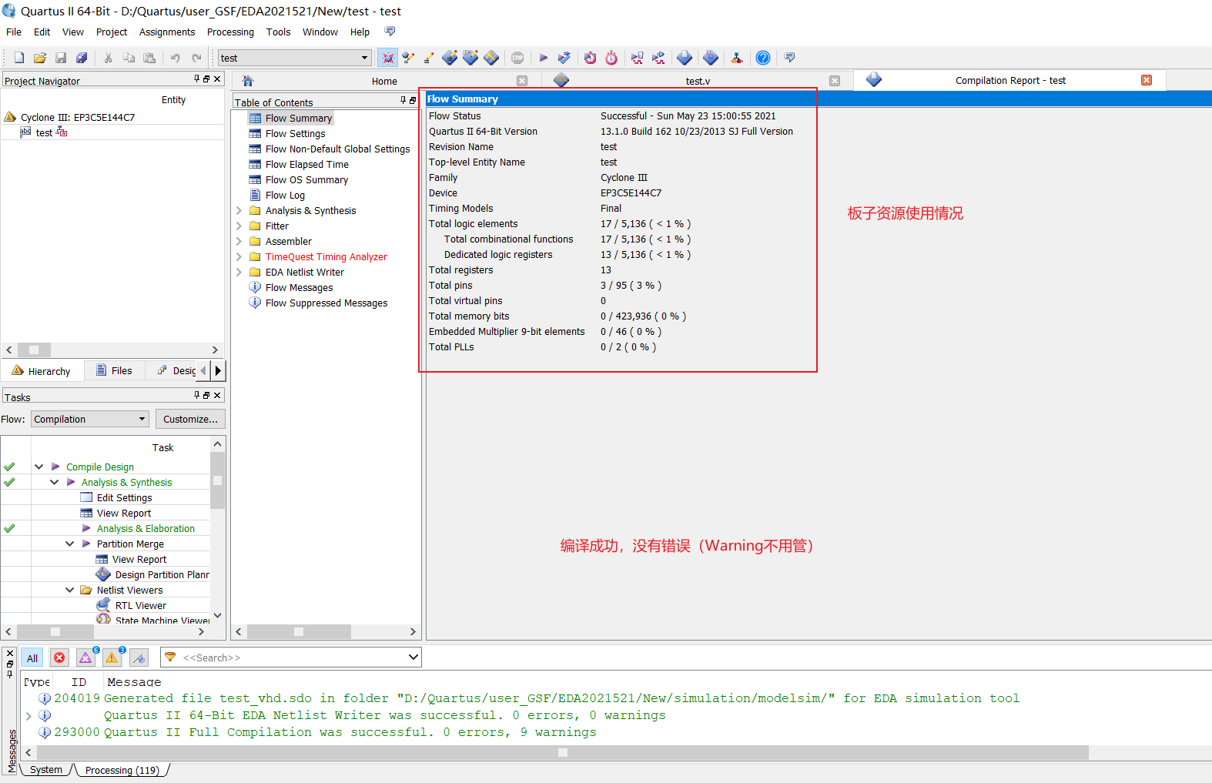The height and width of the screenshot is (783, 1212).
Task: Open Design Partition Planner task
Action: pyautogui.click(x=162, y=575)
